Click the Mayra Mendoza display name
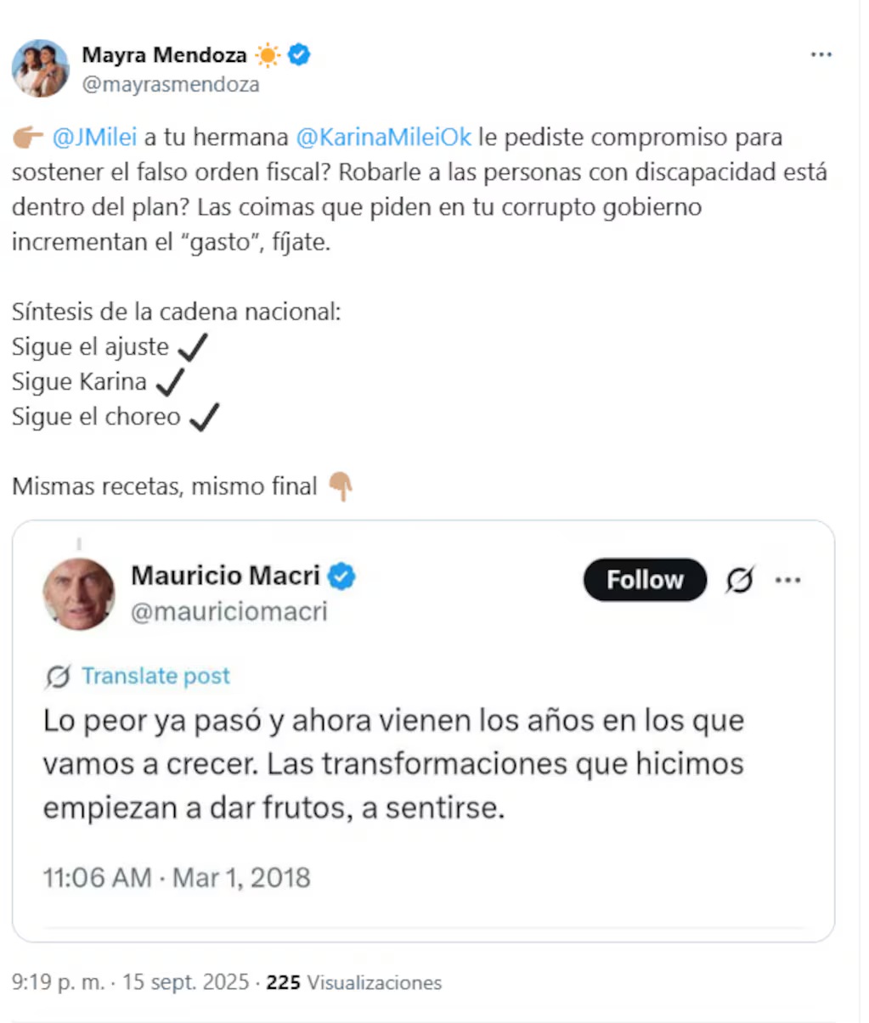The width and height of the screenshot is (869, 1023). point(164,55)
